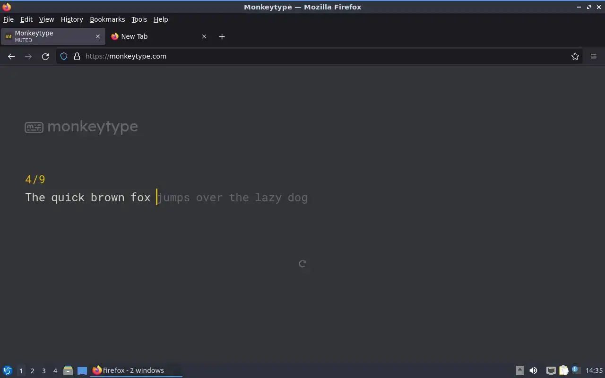This screenshot has height=378, width=605.
Task: Open the Edit menu
Action: [x=26, y=19]
